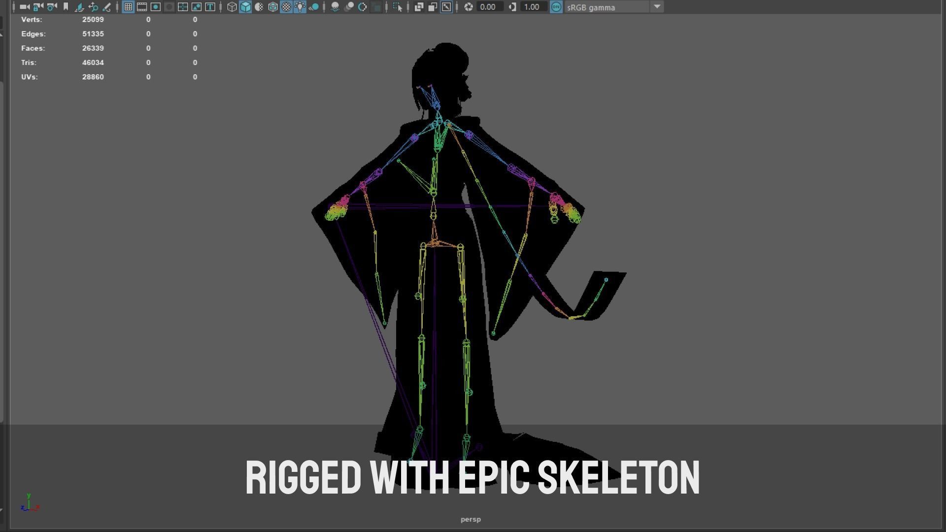This screenshot has height=532, width=946.
Task: Toggle the Film Gate display
Action: [142, 7]
